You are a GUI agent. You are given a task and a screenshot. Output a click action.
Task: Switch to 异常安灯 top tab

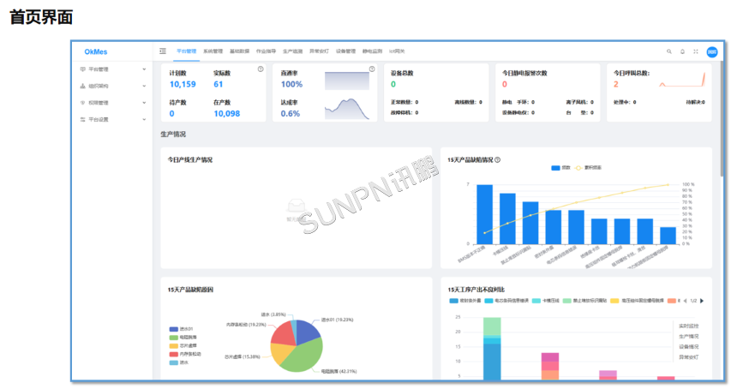pyautogui.click(x=319, y=51)
